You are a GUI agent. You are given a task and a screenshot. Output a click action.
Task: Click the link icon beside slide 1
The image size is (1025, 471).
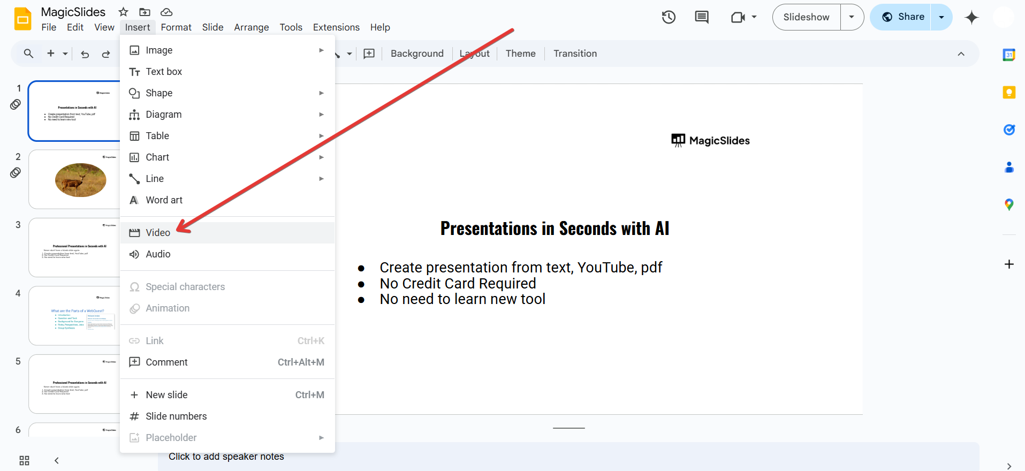point(16,104)
